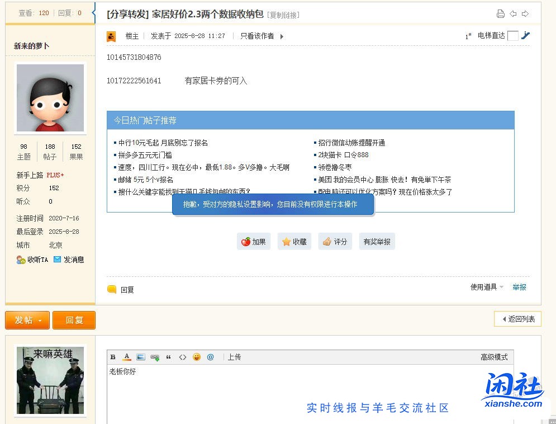The width and height of the screenshot is (556, 424).
Task: Click the printer icon above the thread
Action: coord(501,14)
